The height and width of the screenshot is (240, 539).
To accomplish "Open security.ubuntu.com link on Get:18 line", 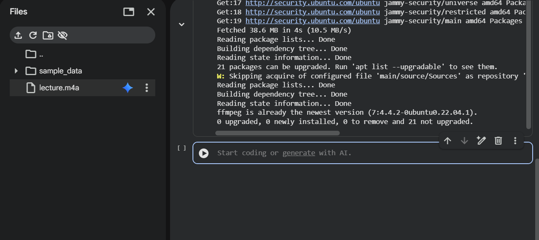I will tap(313, 12).
